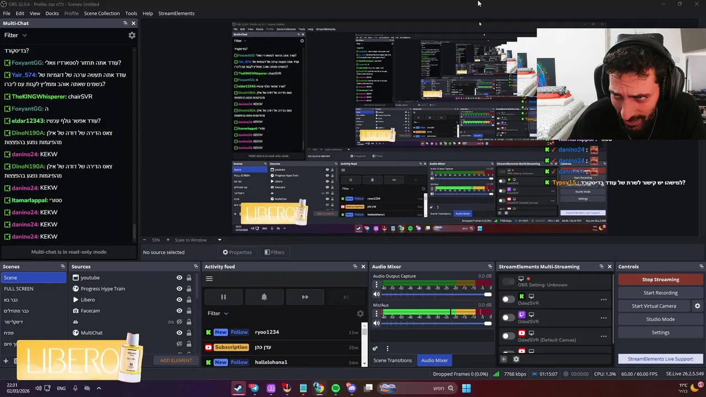Zoom out the preview with minus button
This screenshot has width=706, height=397.
[145, 240]
